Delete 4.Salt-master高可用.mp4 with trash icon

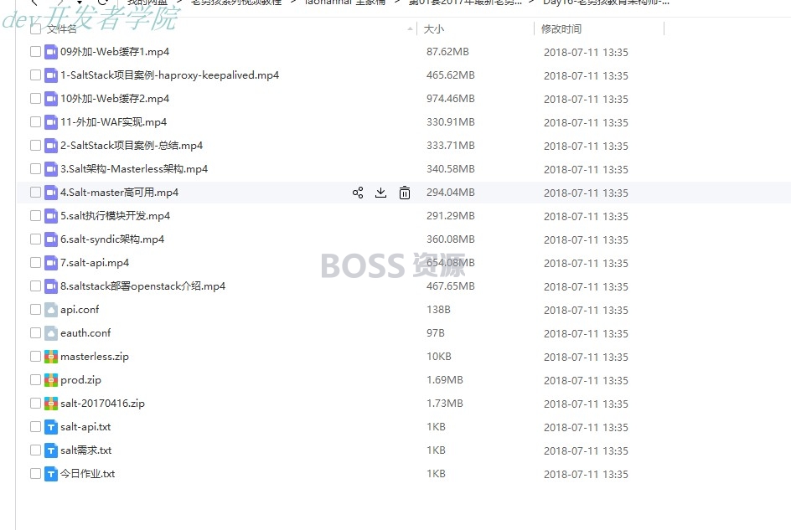[x=405, y=193]
